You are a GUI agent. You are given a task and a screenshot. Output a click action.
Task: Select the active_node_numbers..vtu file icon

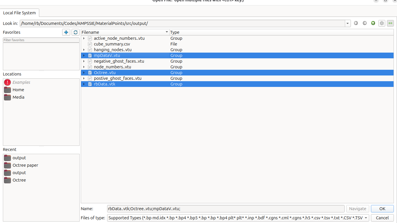pos(90,38)
